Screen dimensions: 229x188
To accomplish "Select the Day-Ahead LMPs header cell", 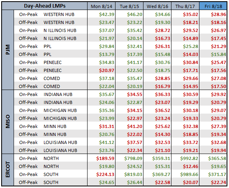I will (x=44, y=6).
